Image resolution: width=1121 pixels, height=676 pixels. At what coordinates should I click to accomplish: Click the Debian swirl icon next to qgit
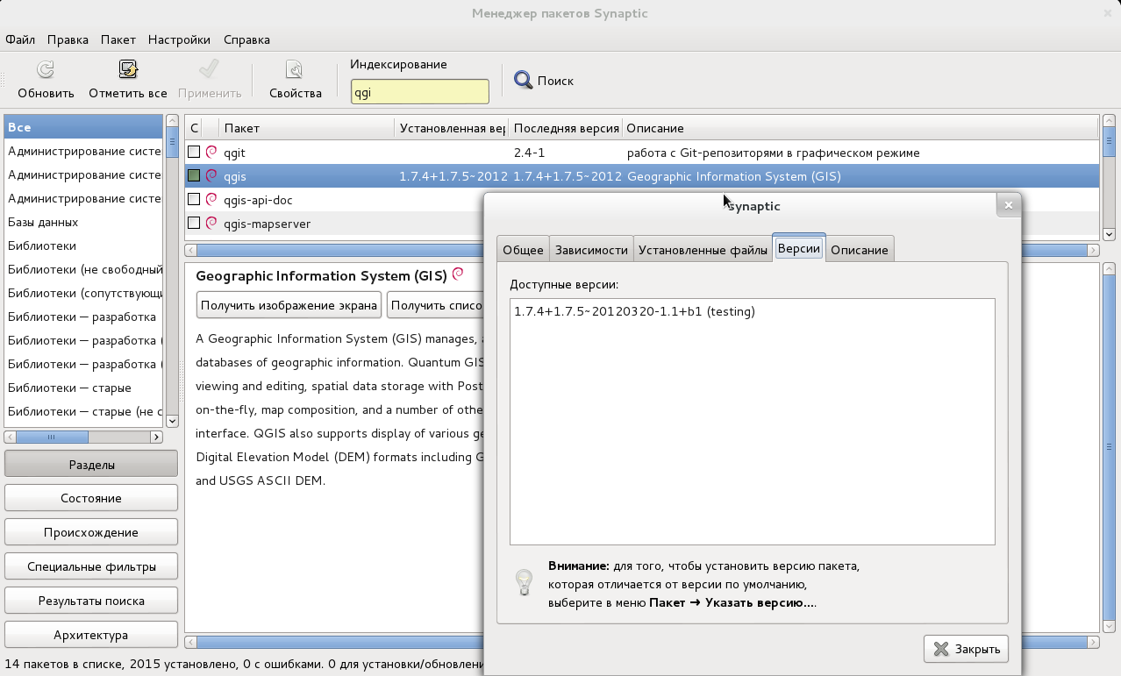point(210,152)
